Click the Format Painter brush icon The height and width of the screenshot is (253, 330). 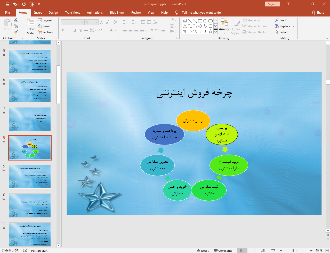(x=16, y=32)
